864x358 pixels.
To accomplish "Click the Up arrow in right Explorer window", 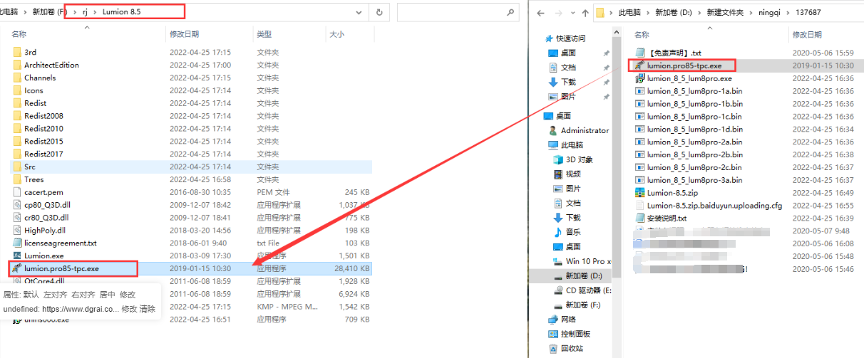I will tap(584, 13).
